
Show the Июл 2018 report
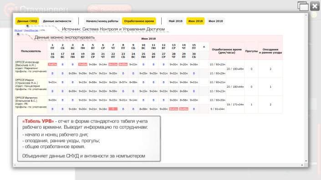point(215,21)
